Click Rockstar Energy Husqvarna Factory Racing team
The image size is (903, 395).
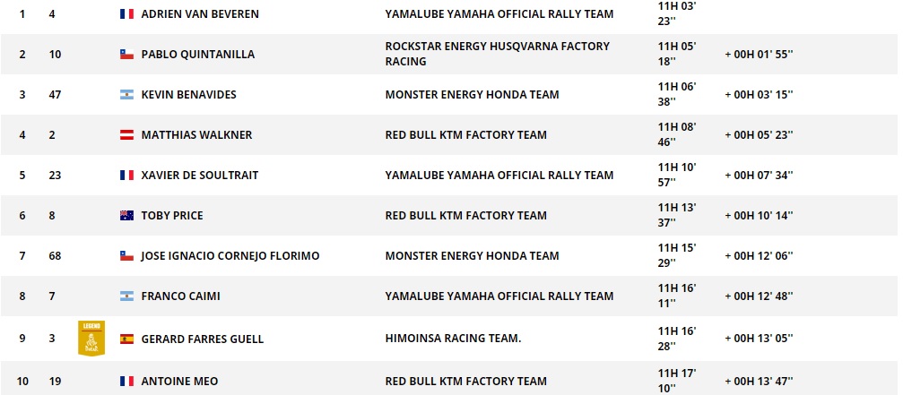[x=497, y=54]
